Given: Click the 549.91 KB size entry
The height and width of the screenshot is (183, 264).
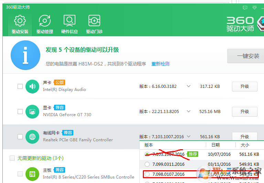Looking at the screenshot, I should [249, 164].
